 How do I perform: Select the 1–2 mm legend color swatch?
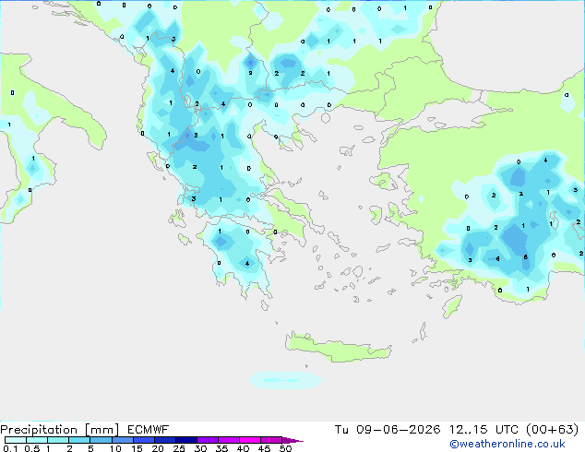(x=58, y=440)
